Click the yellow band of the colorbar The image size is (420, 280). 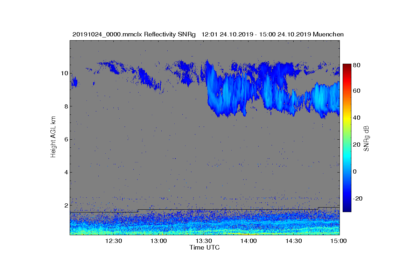347,119
